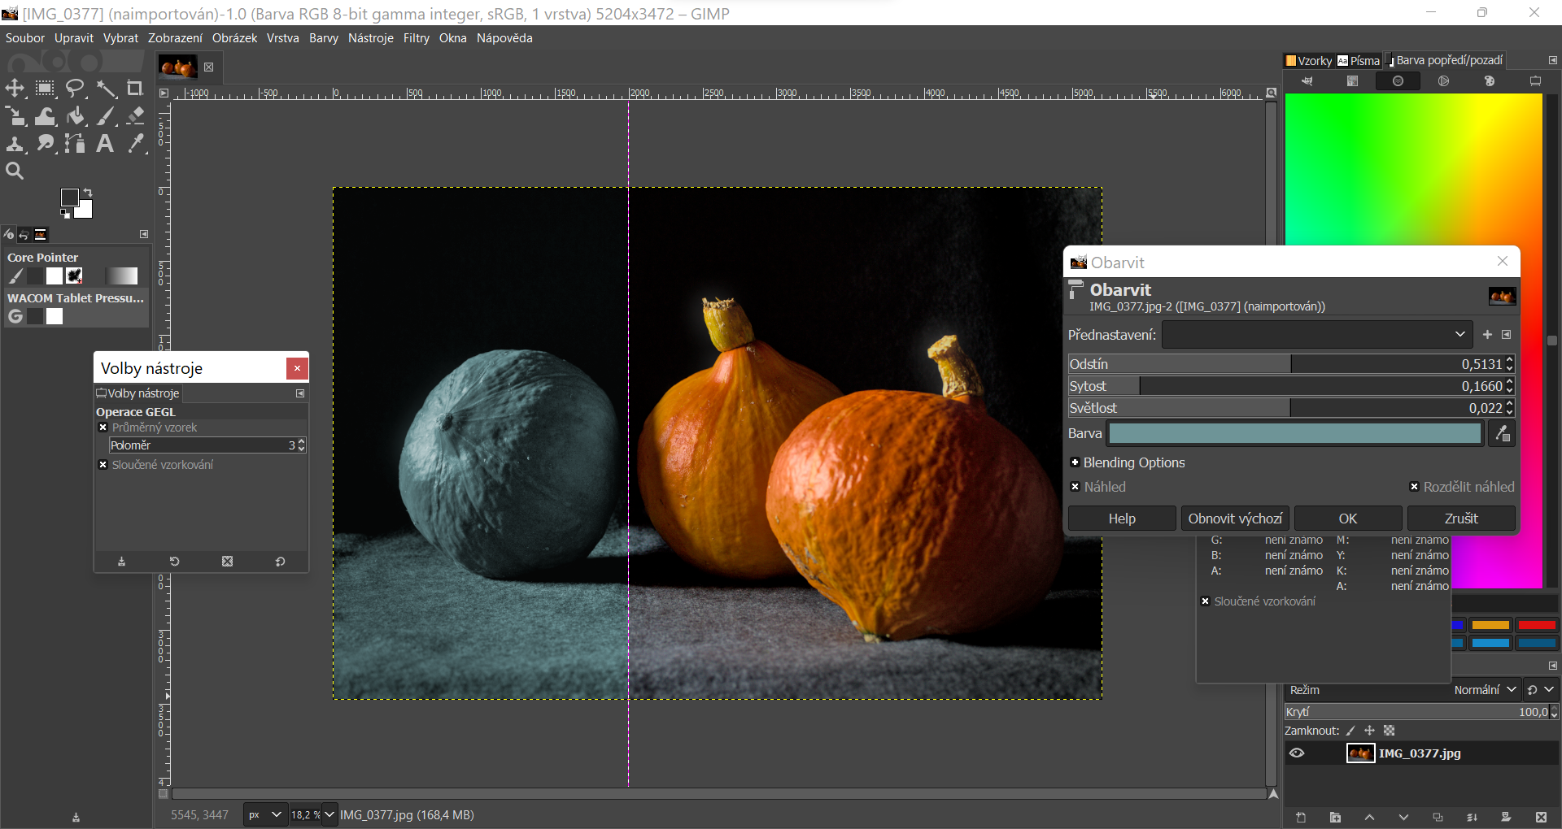Swap foreground and background colors arrow

pyautogui.click(x=88, y=193)
